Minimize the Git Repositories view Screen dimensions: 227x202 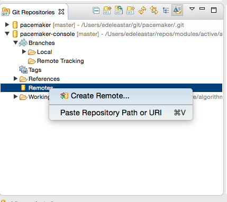(202, 8)
